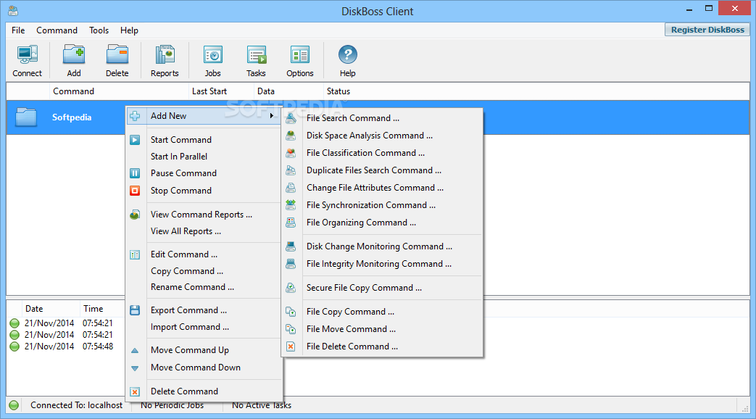Click the Move Command Down arrow icon

[x=135, y=368]
